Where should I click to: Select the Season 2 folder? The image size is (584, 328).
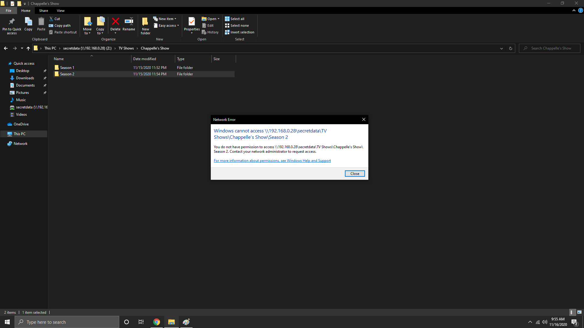click(144, 74)
